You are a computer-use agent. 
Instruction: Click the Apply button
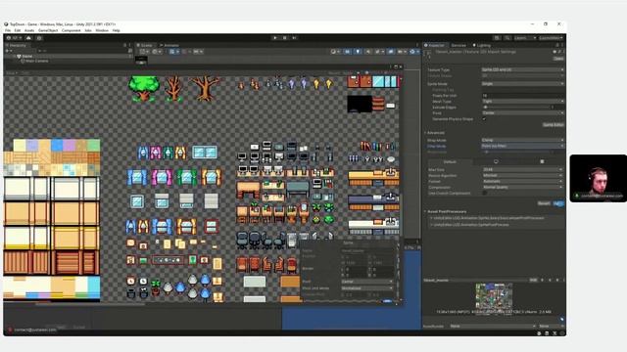558,203
